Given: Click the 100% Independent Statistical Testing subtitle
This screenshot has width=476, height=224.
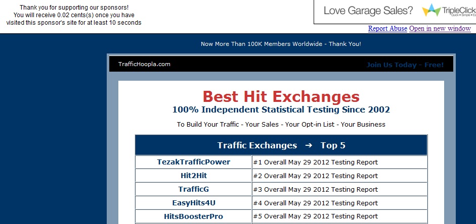Looking at the screenshot, I should 281,109.
